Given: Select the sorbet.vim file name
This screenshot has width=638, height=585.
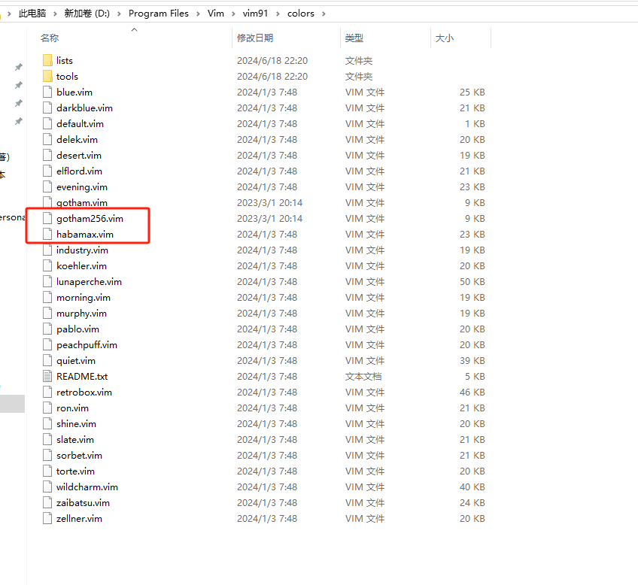Looking at the screenshot, I should (79, 456).
